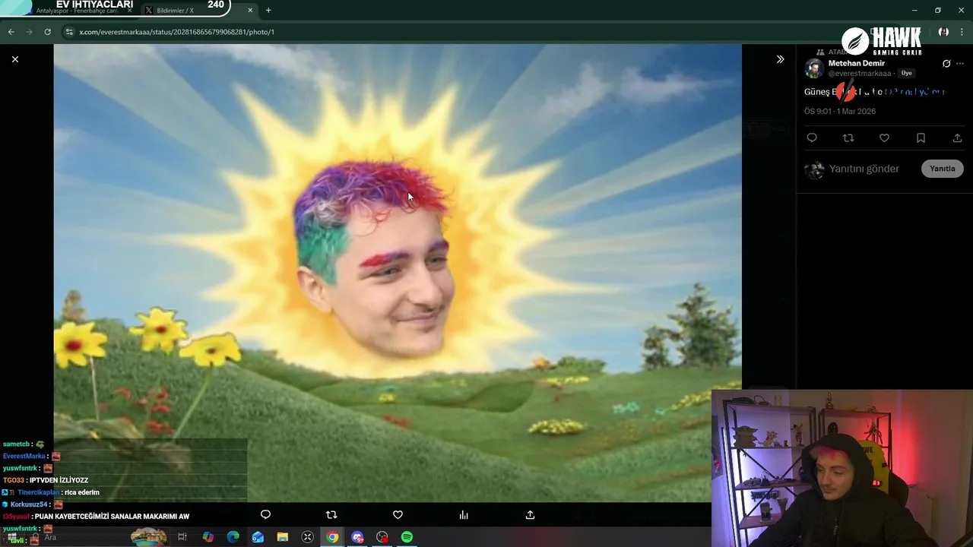Click Metehan Demir's avatar picture
The height and width of the screenshot is (547, 973).
pyautogui.click(x=814, y=68)
